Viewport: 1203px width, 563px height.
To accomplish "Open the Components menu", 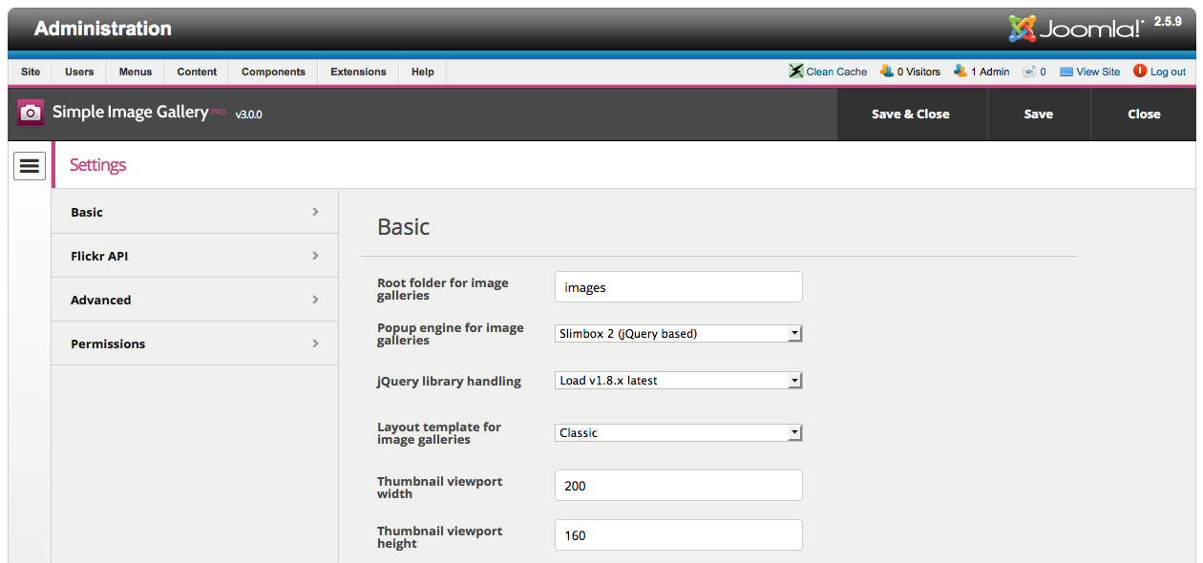I will [x=273, y=72].
